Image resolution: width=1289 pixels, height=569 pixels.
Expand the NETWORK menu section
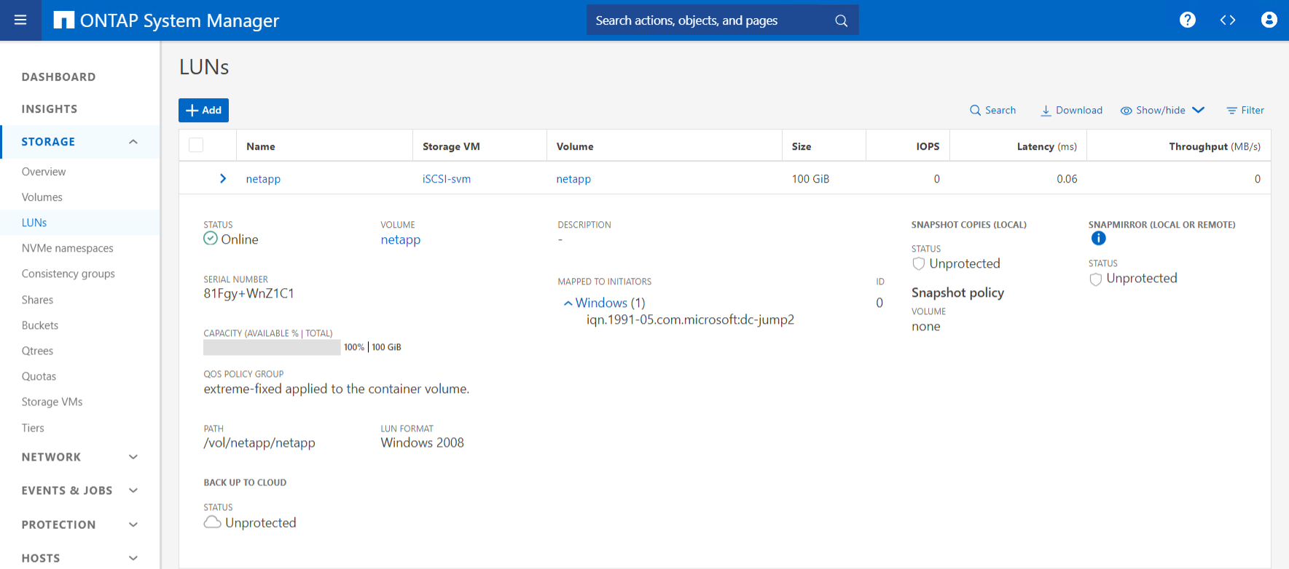(x=133, y=457)
